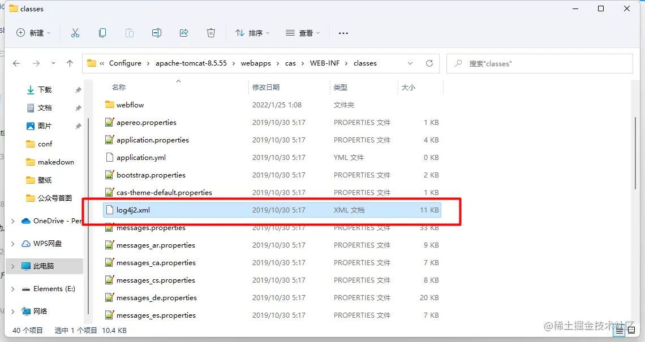Go forward with the right arrow
This screenshot has width=645, height=342.
click(36, 63)
